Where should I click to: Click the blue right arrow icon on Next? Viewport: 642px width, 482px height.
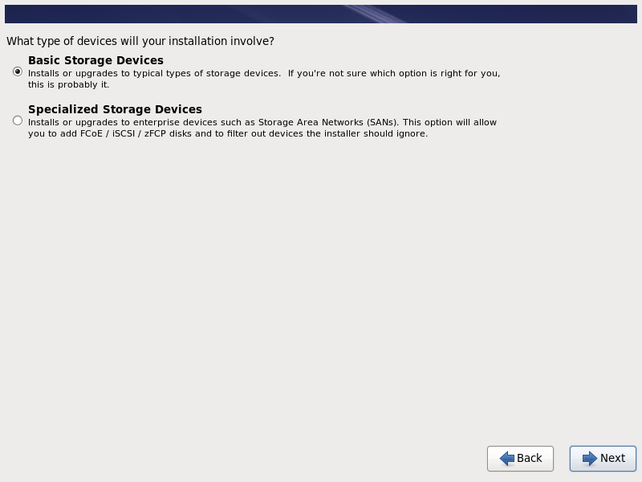(x=590, y=458)
